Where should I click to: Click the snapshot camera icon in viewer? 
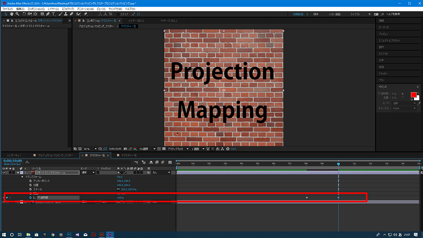[125, 149]
